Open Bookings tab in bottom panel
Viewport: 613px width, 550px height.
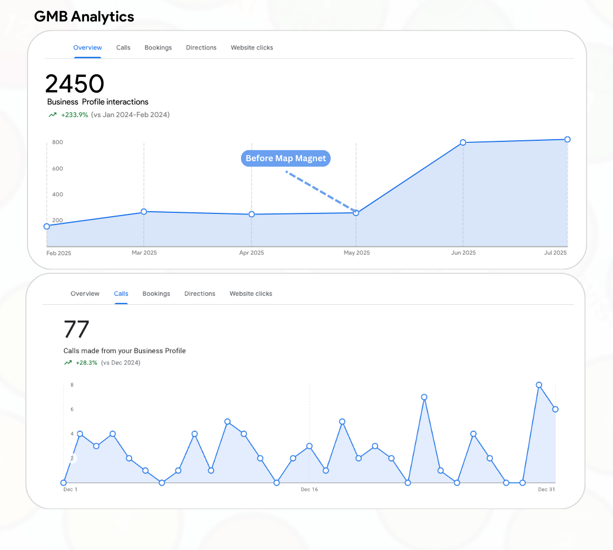(156, 294)
